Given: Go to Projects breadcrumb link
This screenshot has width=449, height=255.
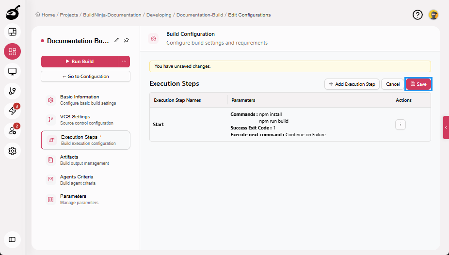Looking at the screenshot, I should (x=69, y=15).
